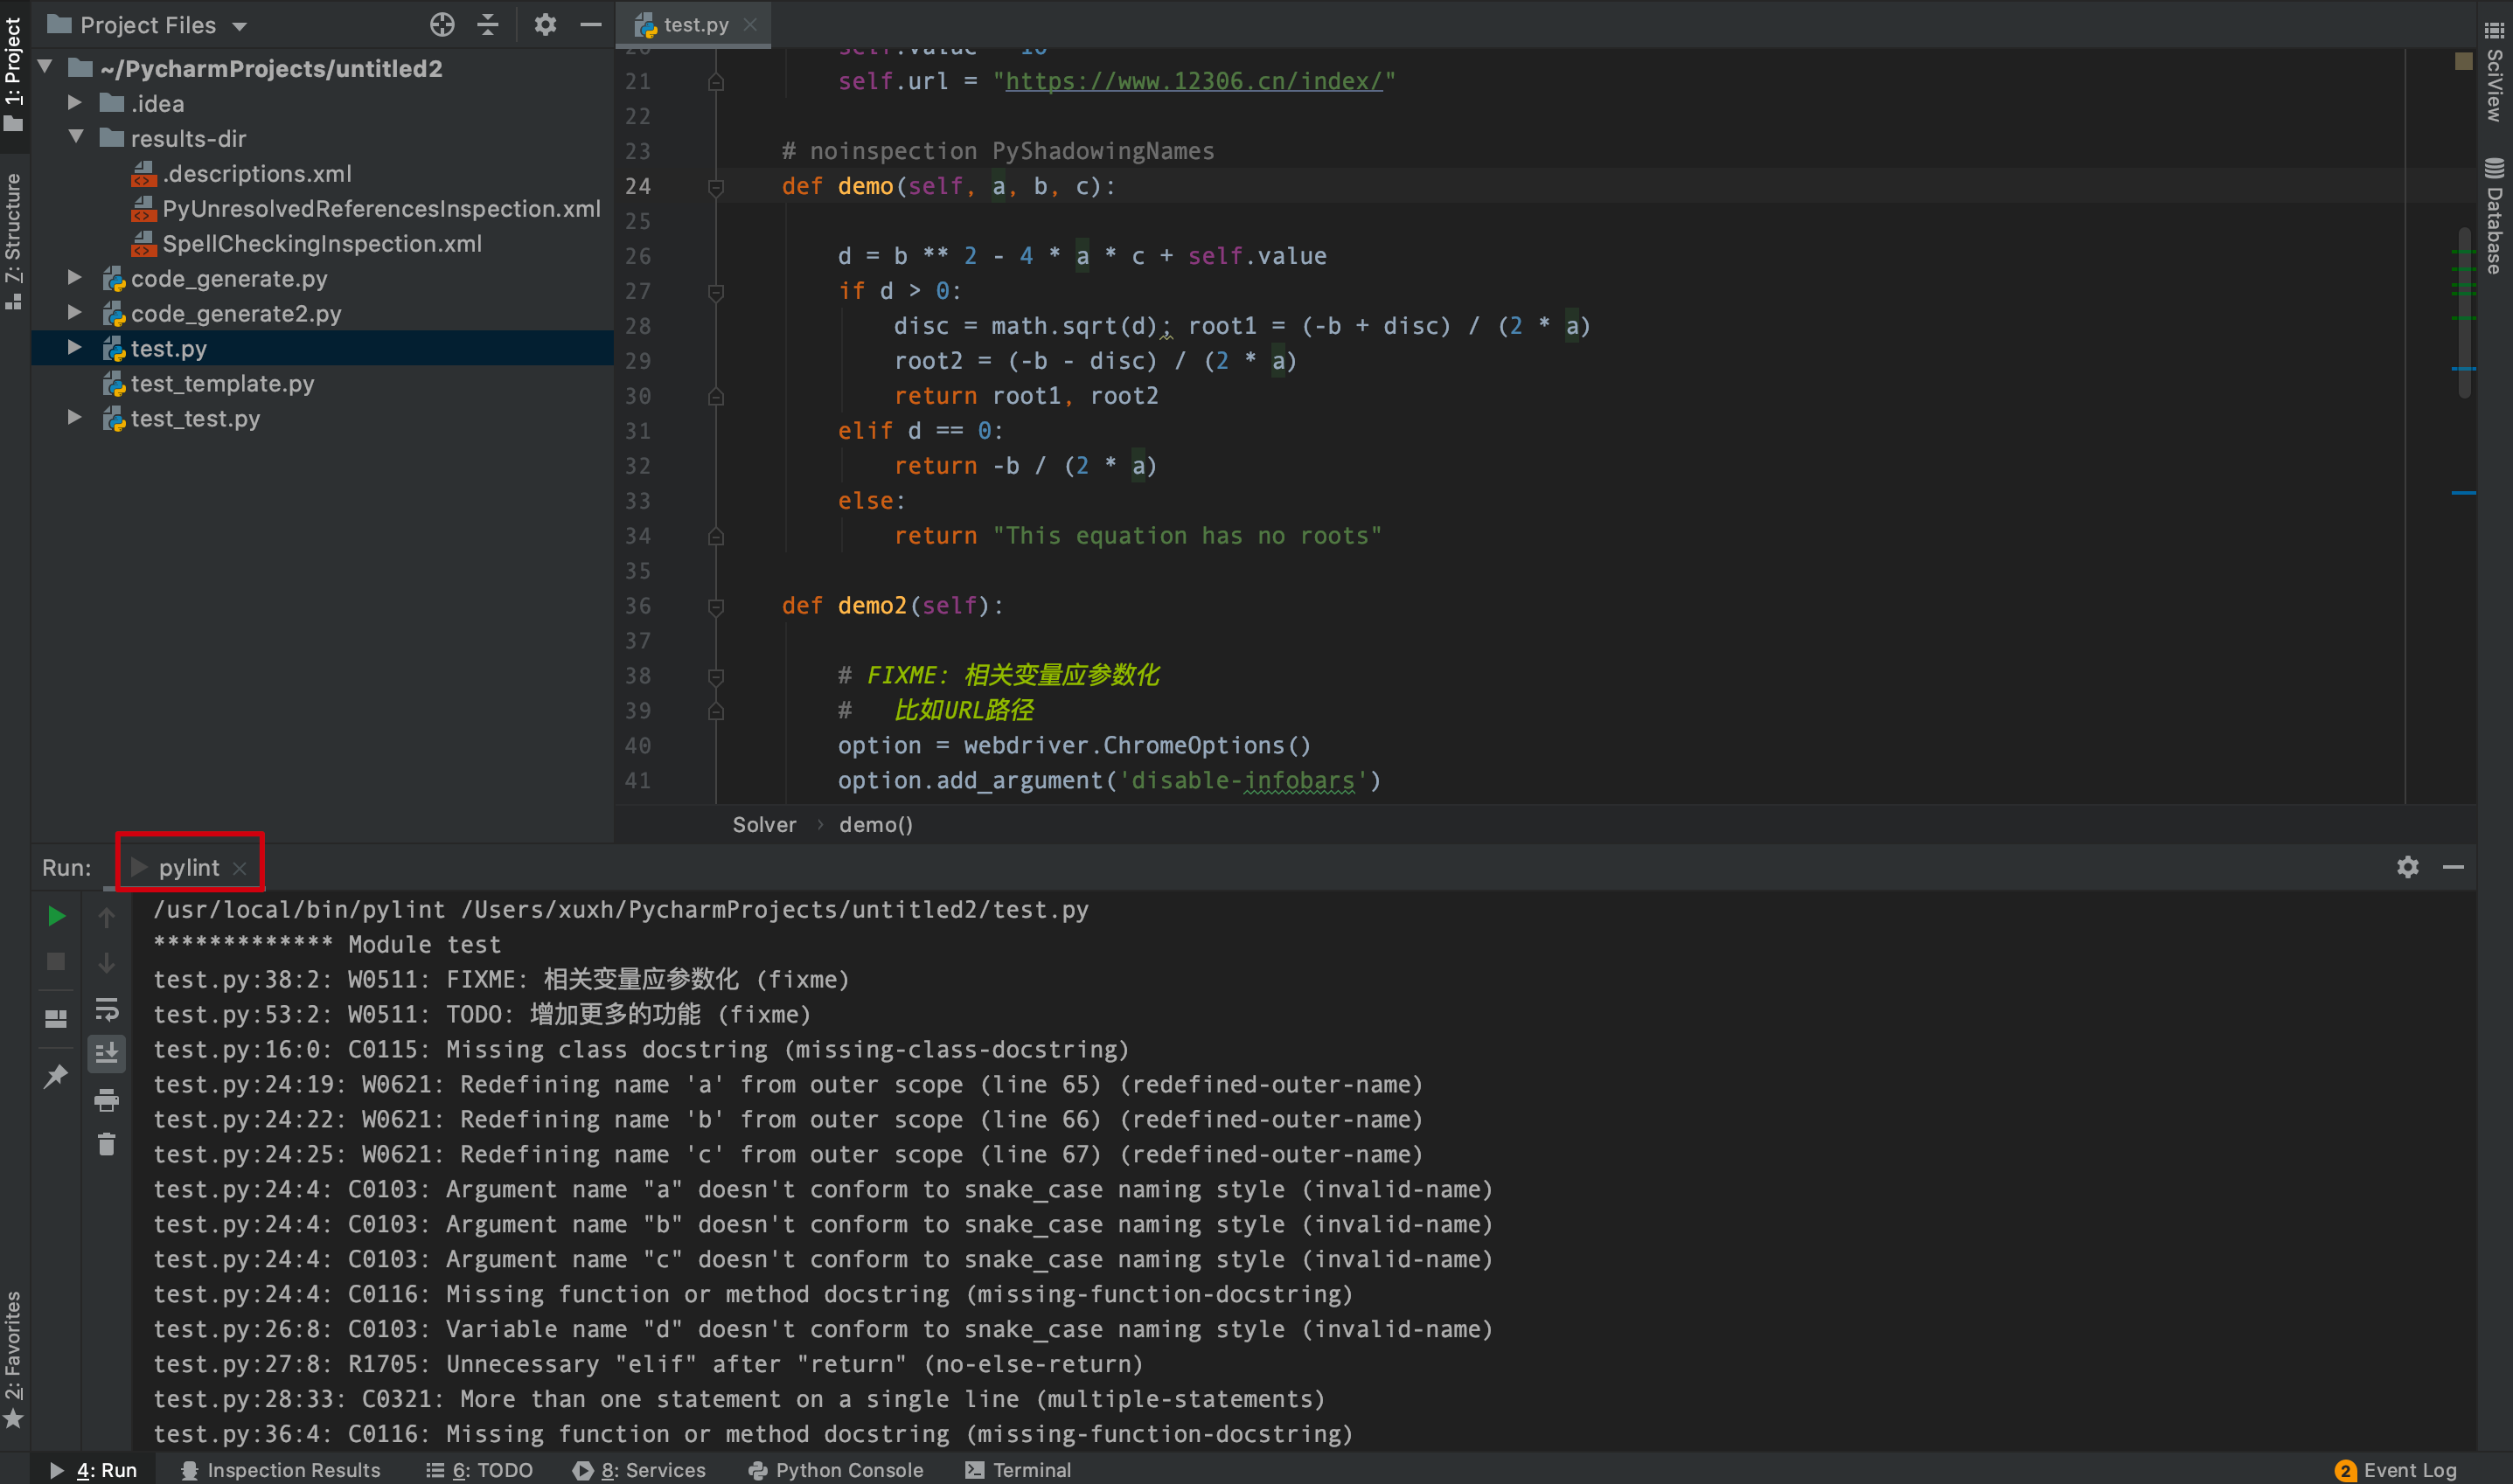Expand code_generate.py node
Viewport: 2513px width, 1484px height.
[74, 277]
